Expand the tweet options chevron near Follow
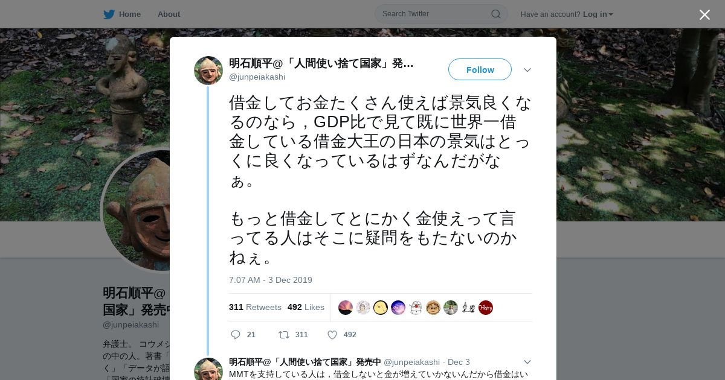Viewport: 725px width, 380px height. (x=527, y=70)
